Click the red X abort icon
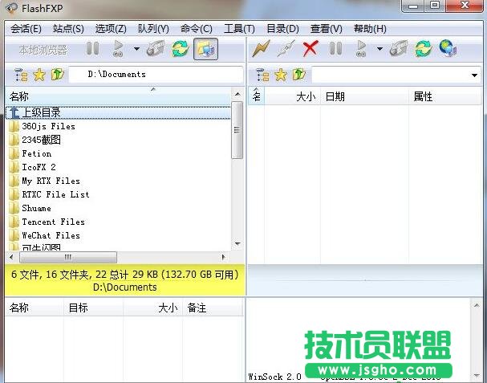 [310, 49]
